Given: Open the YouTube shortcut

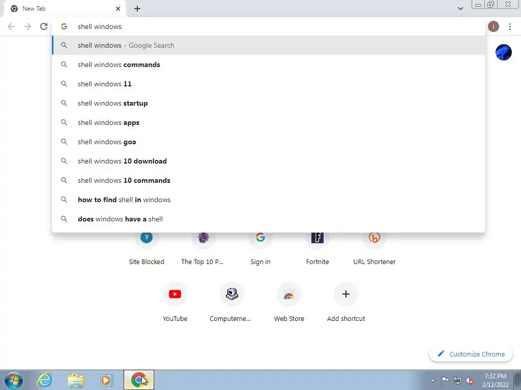Looking at the screenshot, I should [175, 302].
